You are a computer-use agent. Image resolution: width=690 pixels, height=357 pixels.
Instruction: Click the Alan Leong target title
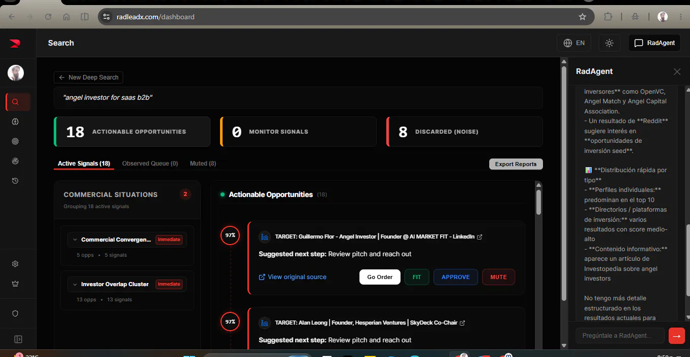pyautogui.click(x=366, y=323)
